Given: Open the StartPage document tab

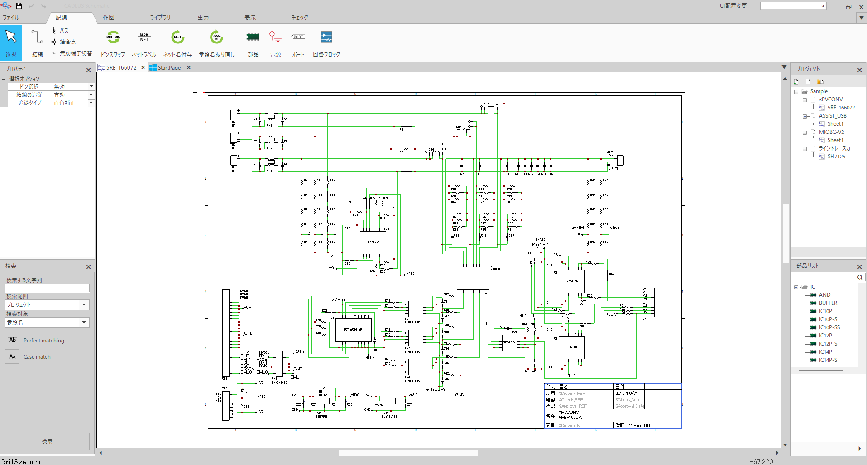Looking at the screenshot, I should click(169, 68).
